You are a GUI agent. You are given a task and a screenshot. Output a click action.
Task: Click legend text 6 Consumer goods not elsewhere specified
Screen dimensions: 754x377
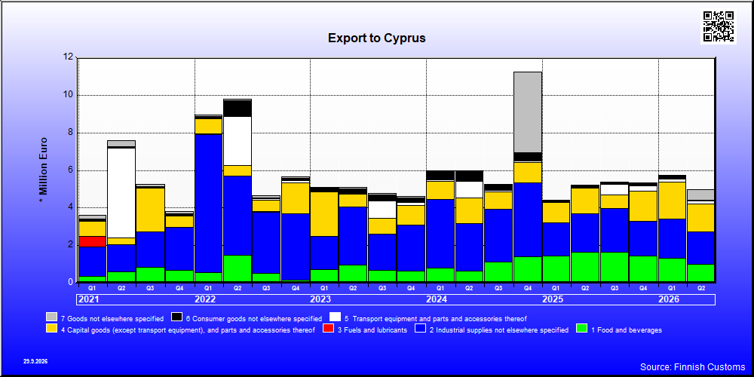(254, 318)
